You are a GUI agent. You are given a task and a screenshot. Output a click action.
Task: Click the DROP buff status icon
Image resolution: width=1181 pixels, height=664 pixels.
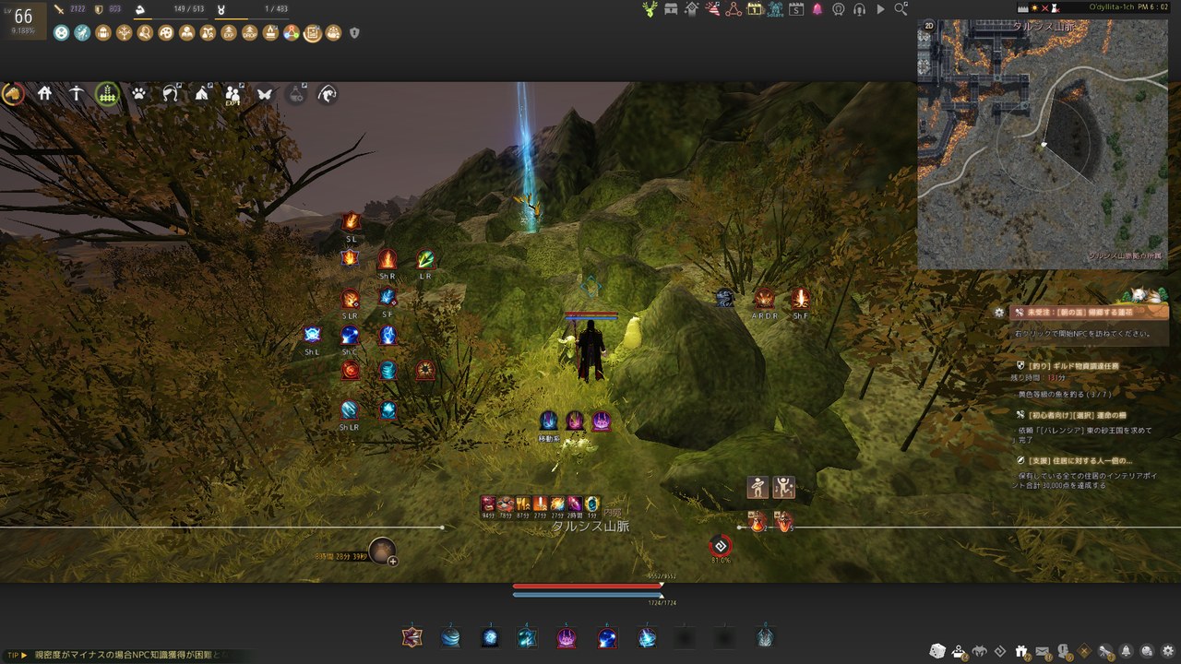pos(250,33)
